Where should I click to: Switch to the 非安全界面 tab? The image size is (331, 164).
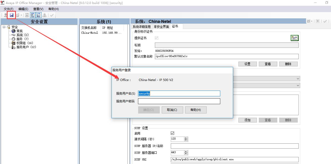(161, 27)
